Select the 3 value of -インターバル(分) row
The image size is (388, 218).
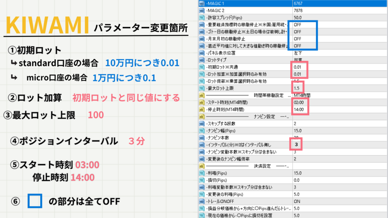(x=296, y=145)
